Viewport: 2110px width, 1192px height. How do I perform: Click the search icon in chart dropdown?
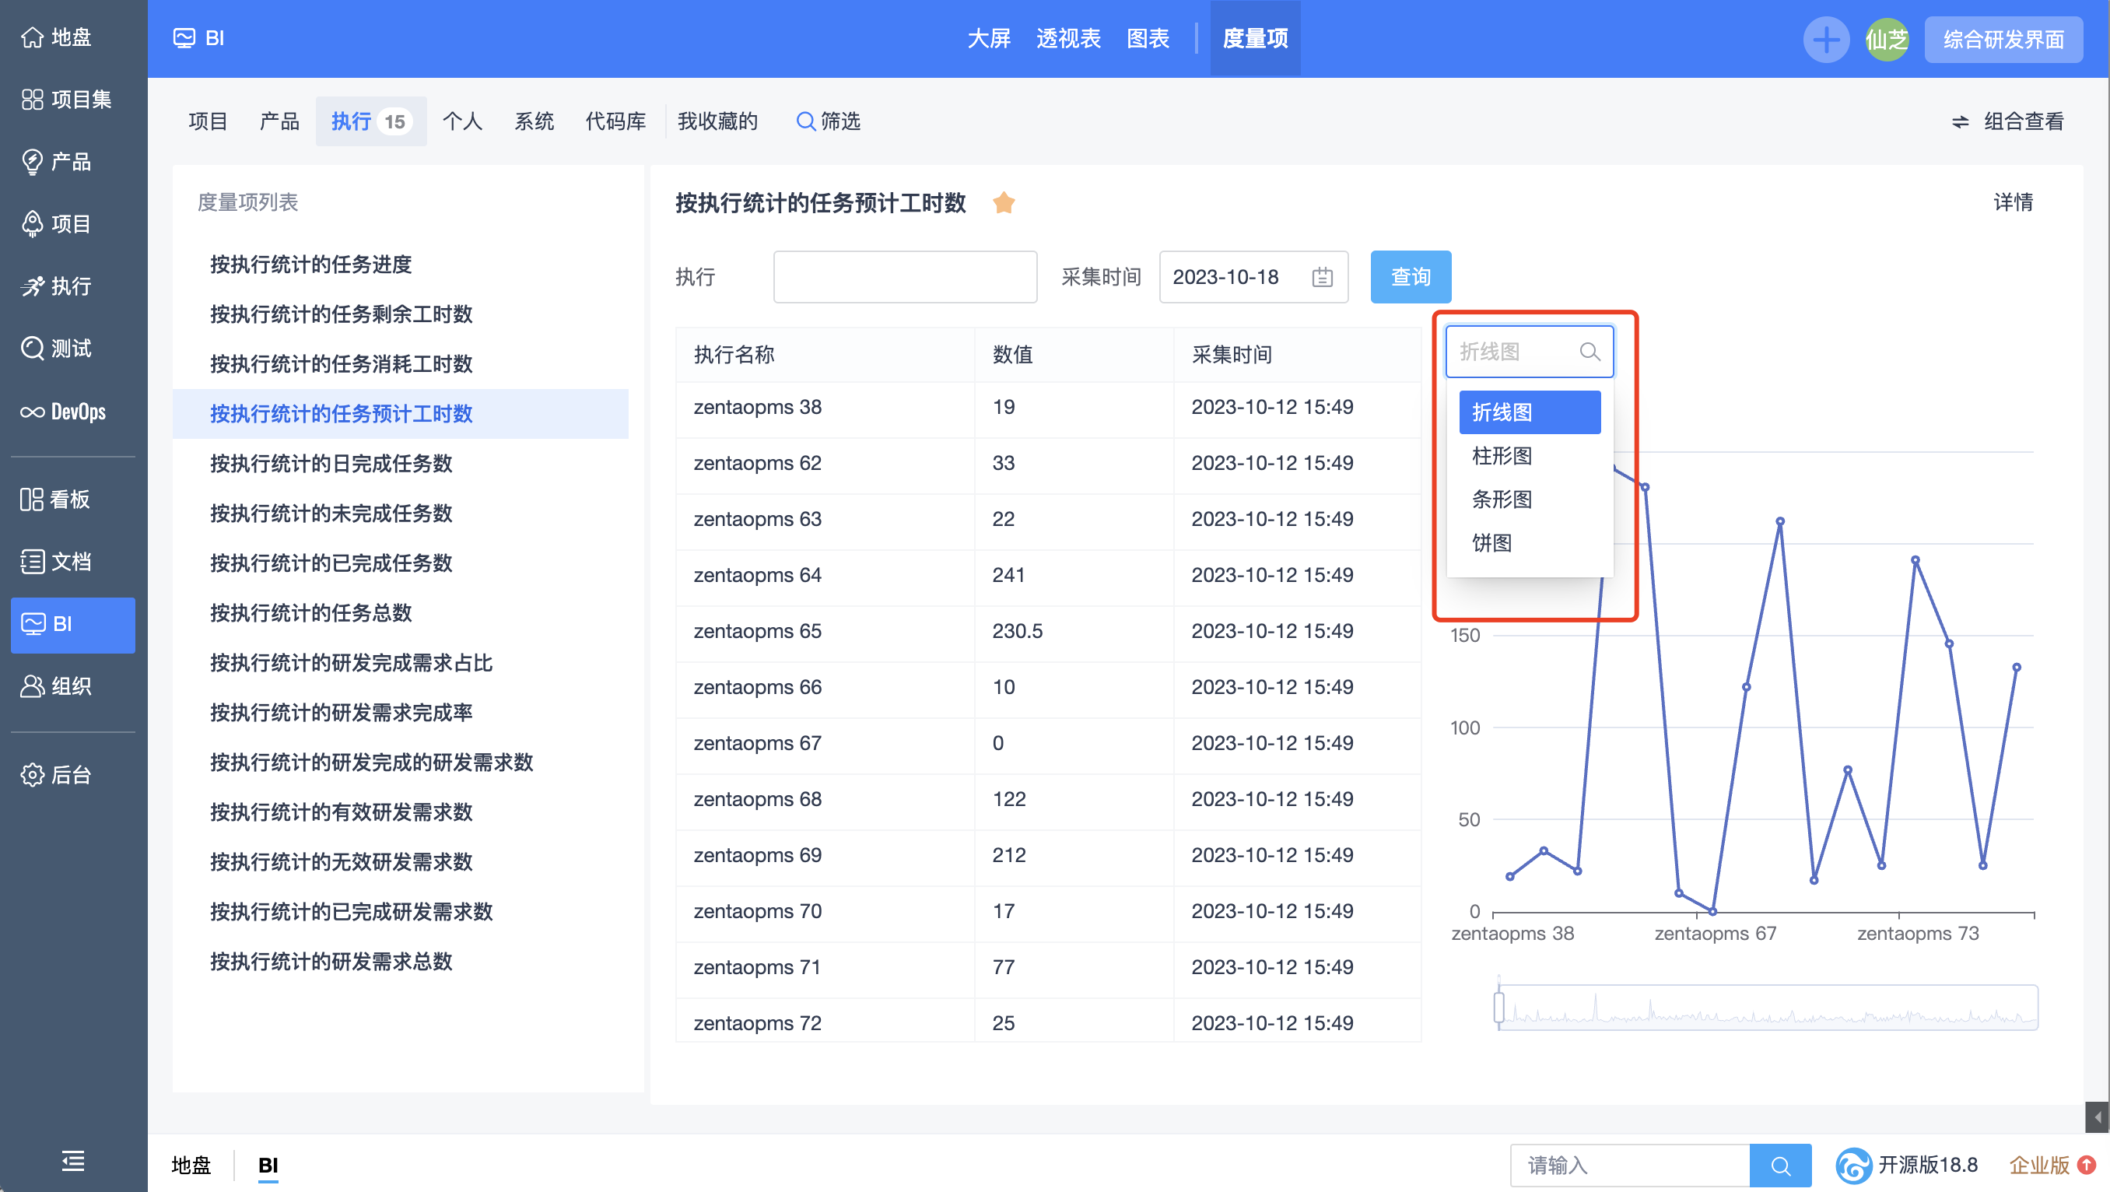tap(1588, 351)
